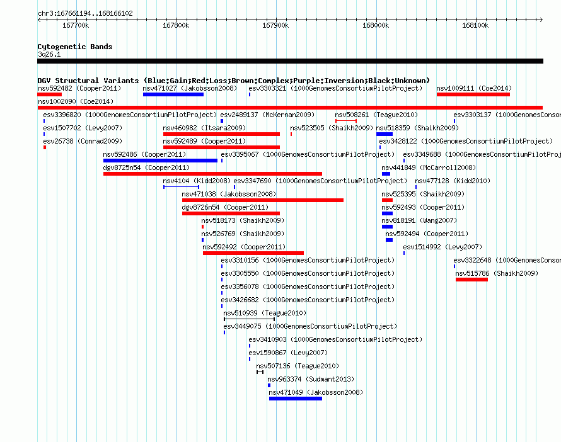Image resolution: width=561 pixels, height=442 pixels.
Task: Open the esv3396820 variant label
Action: (130, 115)
